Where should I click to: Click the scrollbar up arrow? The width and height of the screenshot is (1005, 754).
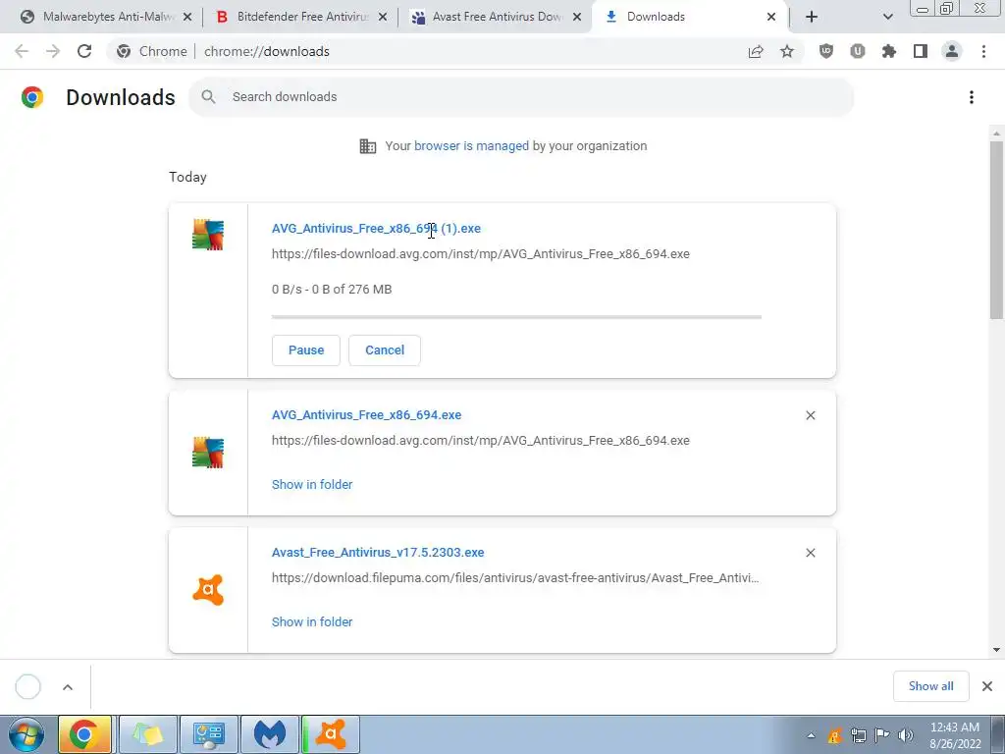(996, 134)
